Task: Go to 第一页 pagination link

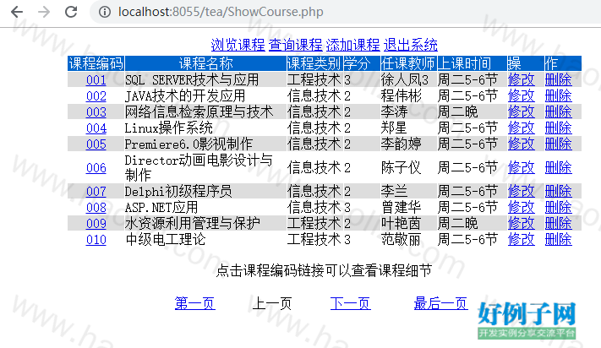Action: coord(194,303)
